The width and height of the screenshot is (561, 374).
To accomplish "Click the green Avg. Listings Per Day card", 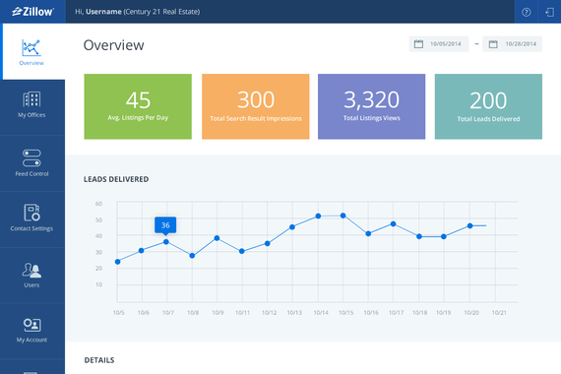I will tap(138, 106).
